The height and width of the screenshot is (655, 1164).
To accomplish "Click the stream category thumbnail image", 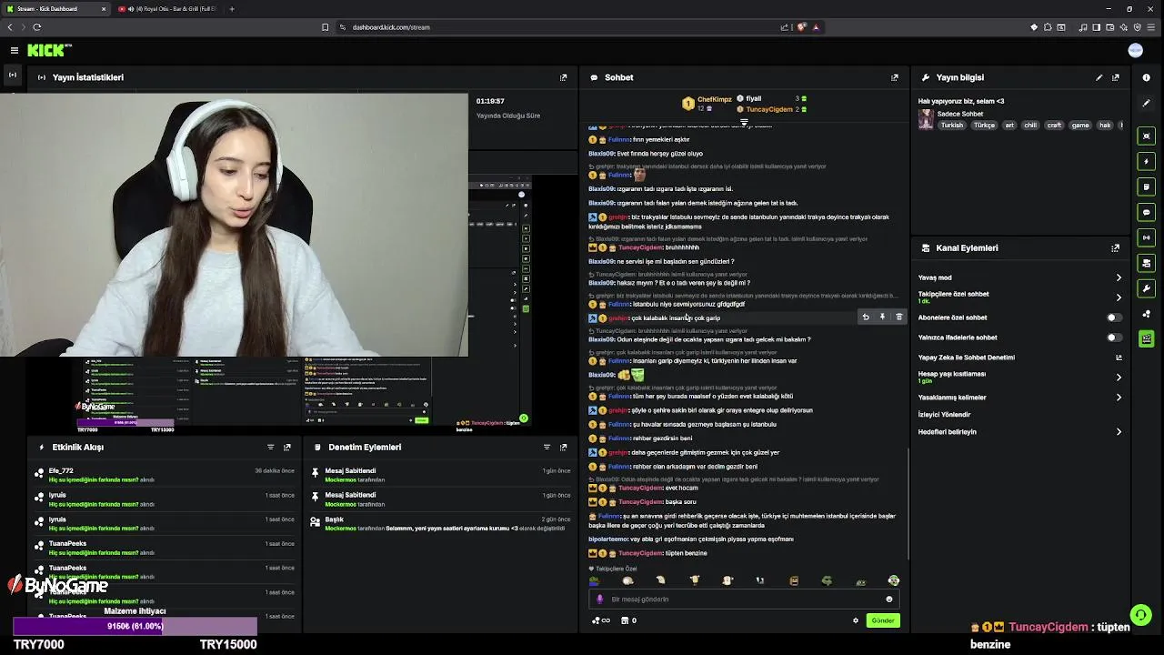I will (x=926, y=119).
